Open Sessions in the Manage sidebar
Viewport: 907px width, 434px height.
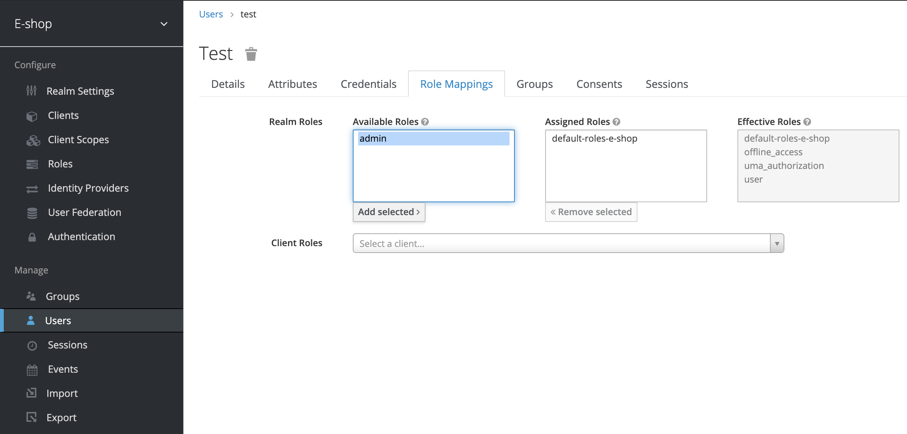click(x=67, y=345)
